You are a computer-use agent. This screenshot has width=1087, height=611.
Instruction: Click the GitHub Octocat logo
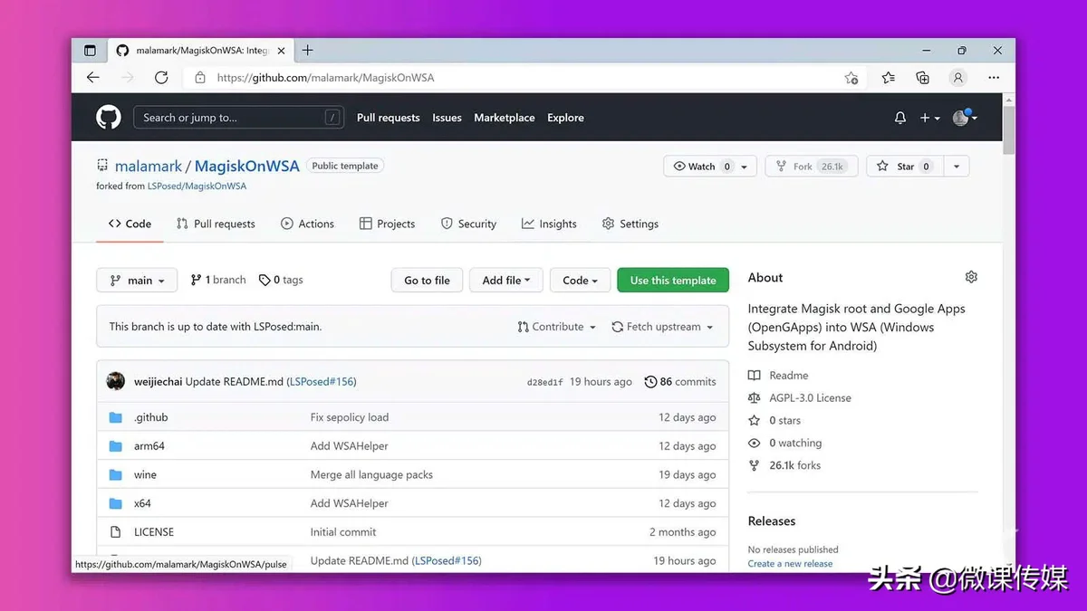click(x=109, y=118)
